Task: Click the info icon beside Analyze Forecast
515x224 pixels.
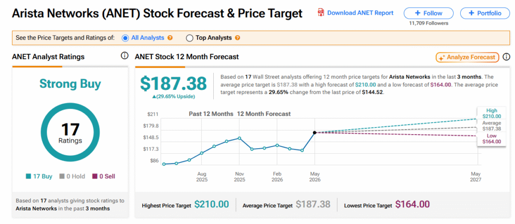Action: tap(507, 57)
